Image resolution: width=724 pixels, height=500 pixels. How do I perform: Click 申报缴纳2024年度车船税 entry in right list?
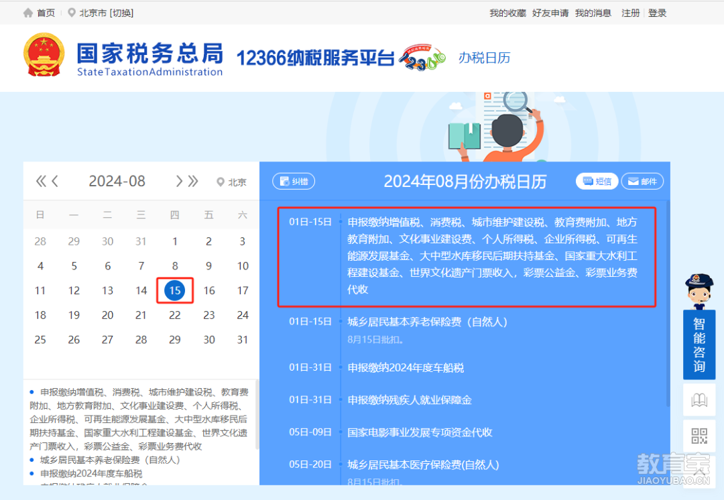click(x=406, y=367)
